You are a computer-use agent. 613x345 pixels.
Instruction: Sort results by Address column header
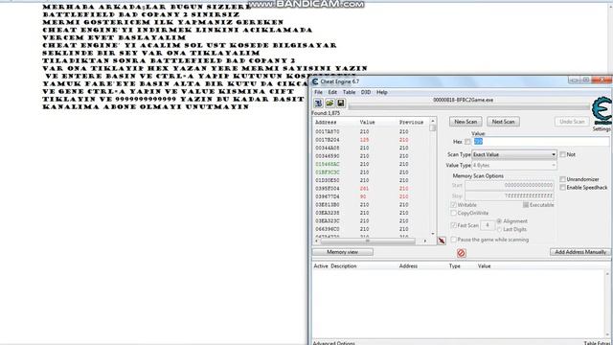[326, 123]
